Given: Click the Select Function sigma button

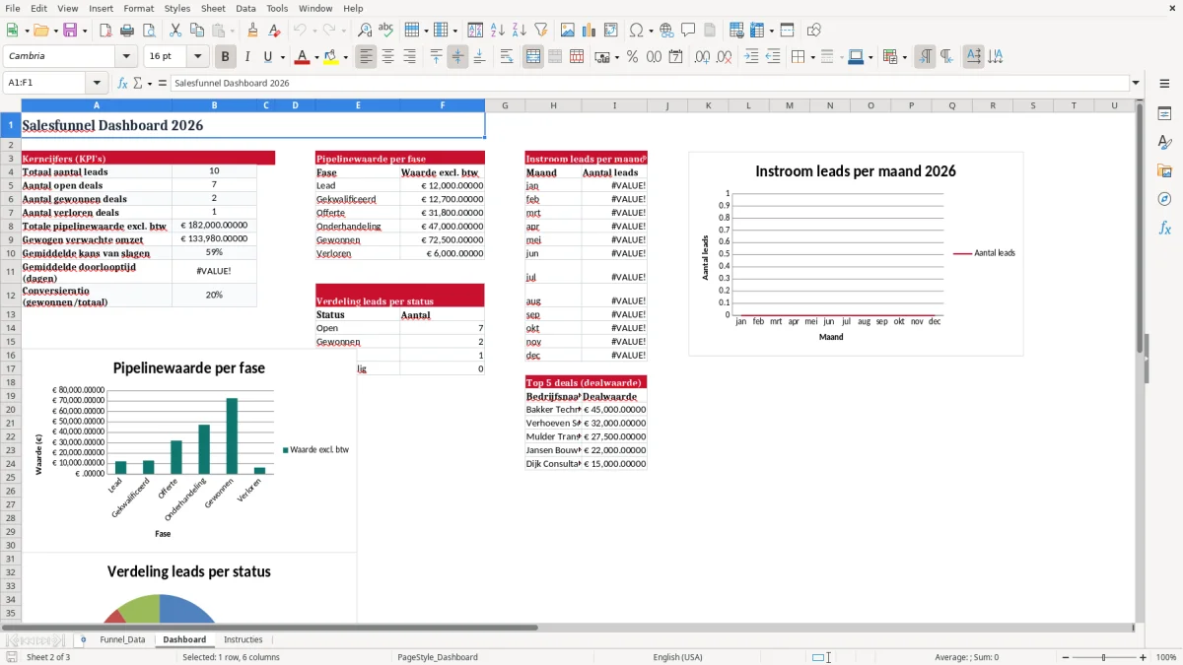Looking at the screenshot, I should [x=137, y=83].
